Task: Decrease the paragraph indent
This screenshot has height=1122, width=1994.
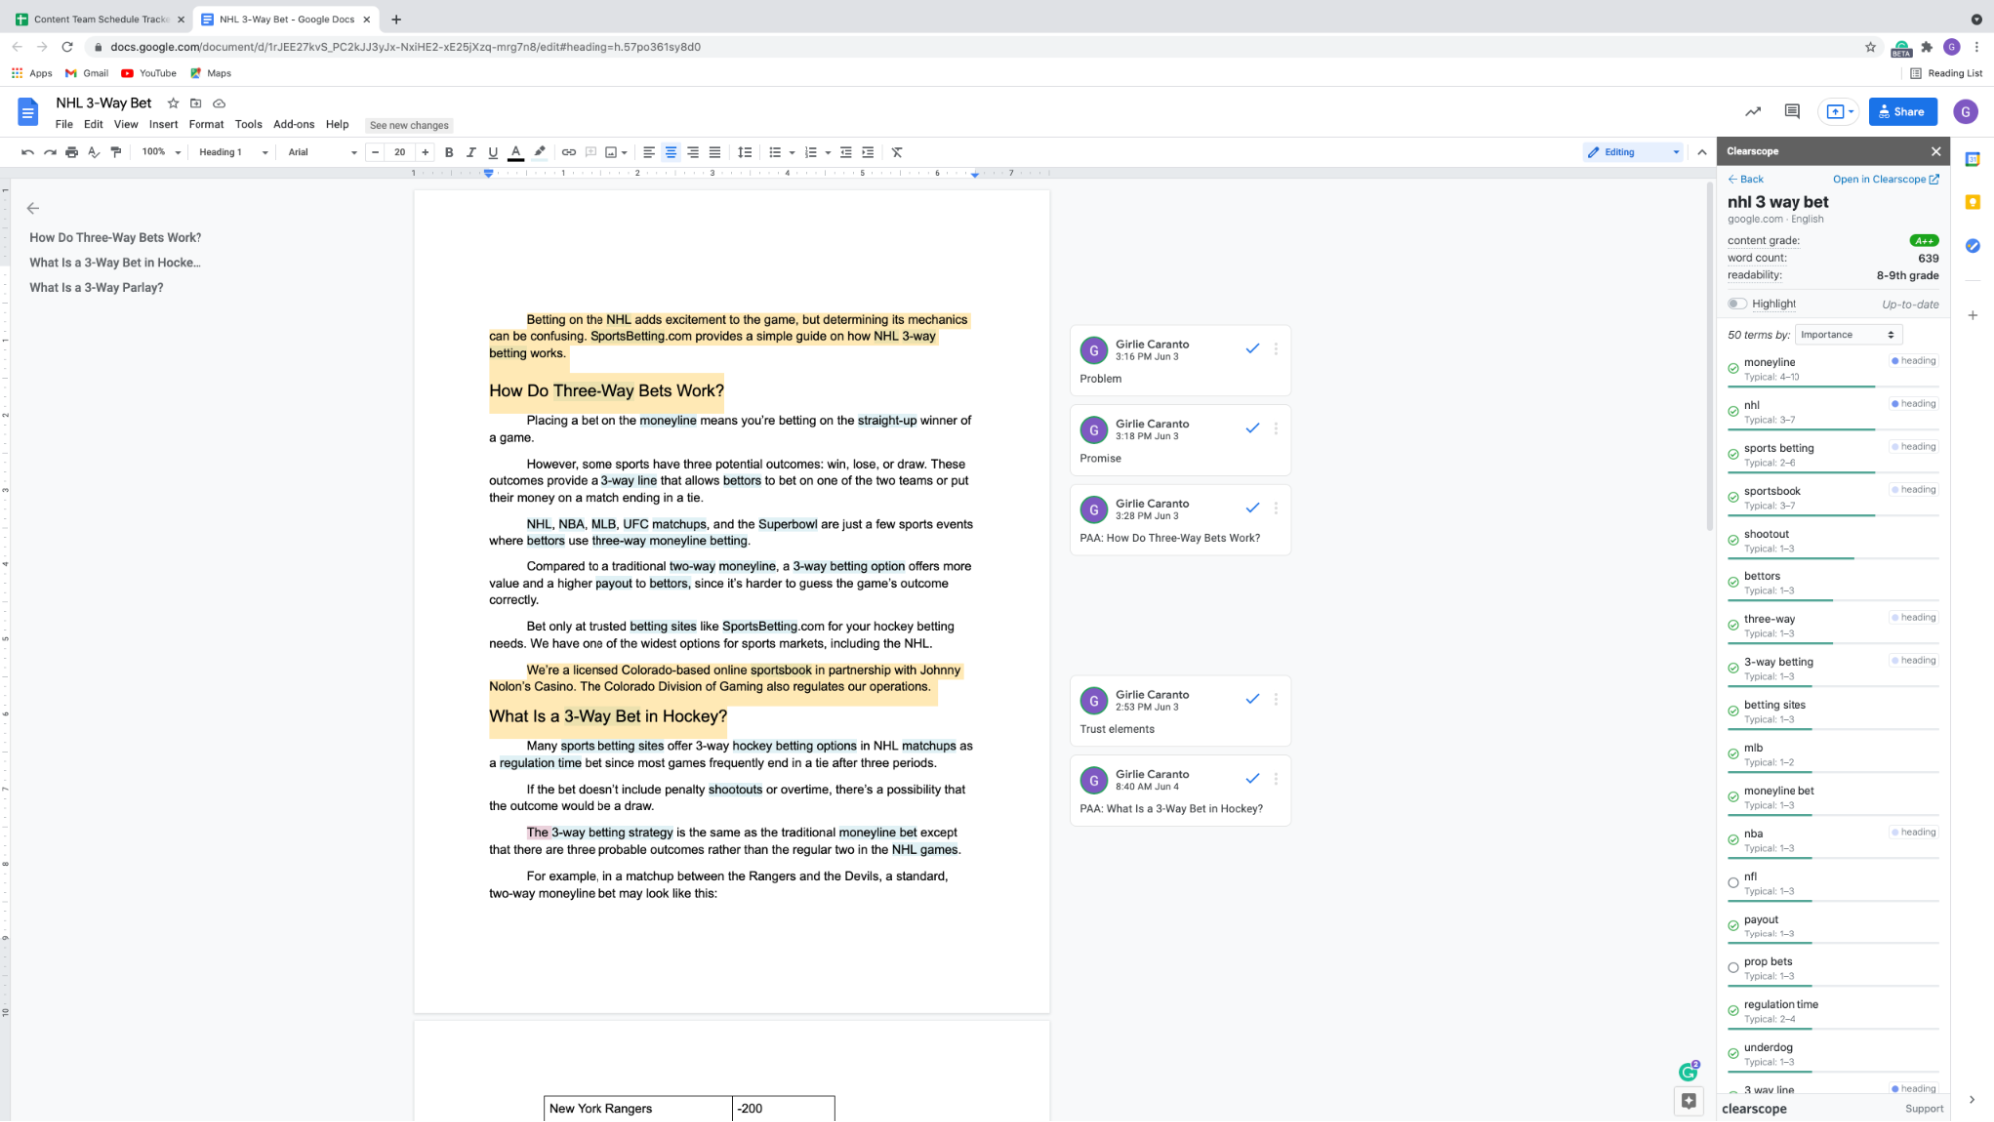Action: coord(845,152)
